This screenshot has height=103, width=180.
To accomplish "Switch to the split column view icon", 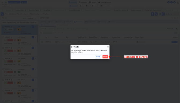I will click(160, 14).
